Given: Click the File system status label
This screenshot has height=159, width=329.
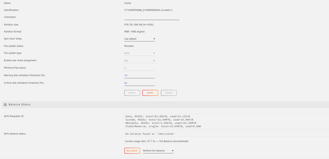Looking at the screenshot, I should [x=14, y=46].
